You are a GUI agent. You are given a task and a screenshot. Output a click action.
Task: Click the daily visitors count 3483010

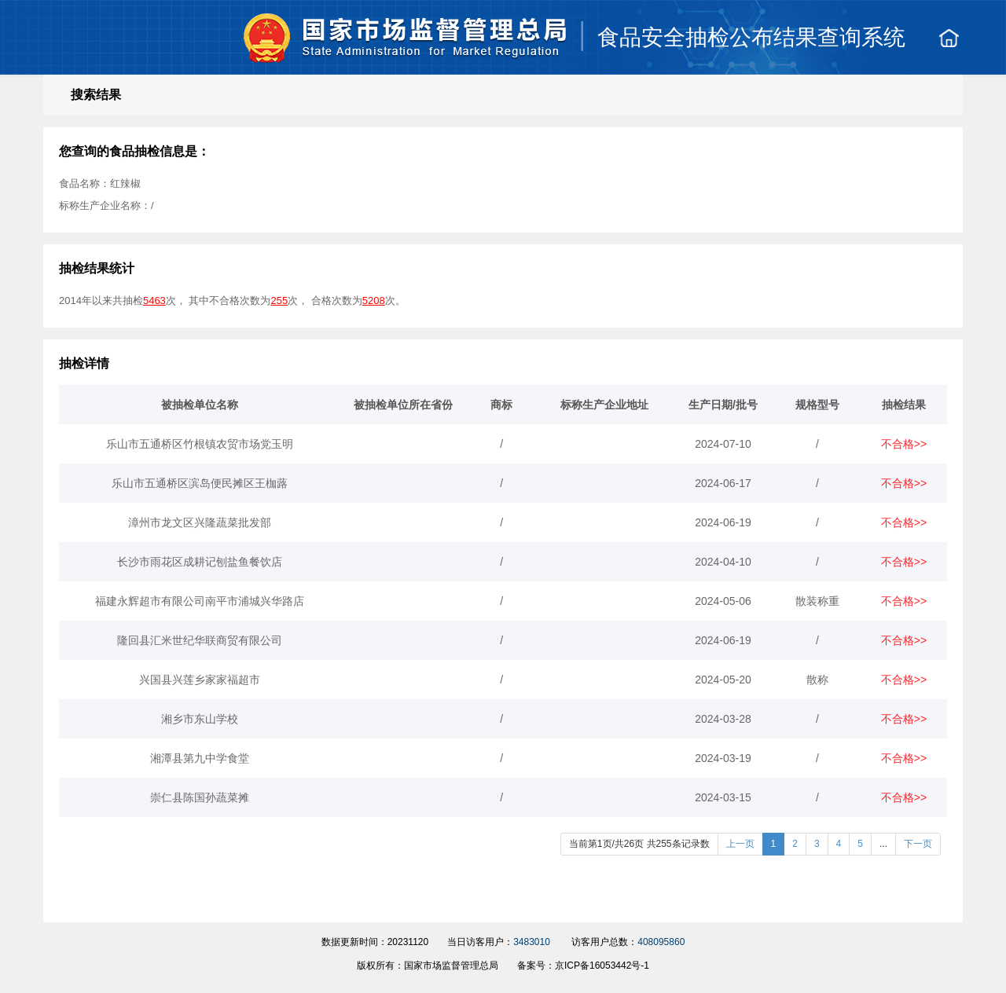[531, 942]
